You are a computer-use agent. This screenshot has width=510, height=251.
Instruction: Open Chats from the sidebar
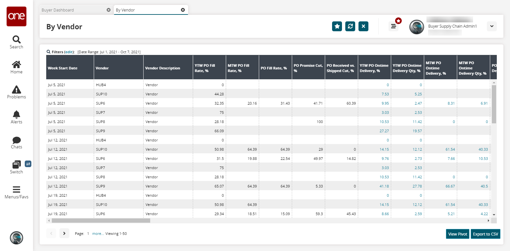(x=17, y=142)
